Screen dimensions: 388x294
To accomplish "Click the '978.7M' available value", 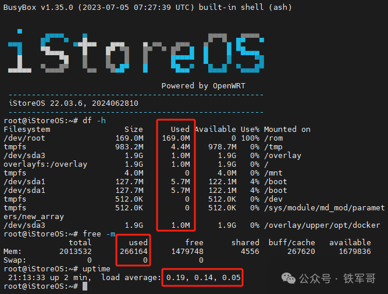I will click(x=222, y=147).
